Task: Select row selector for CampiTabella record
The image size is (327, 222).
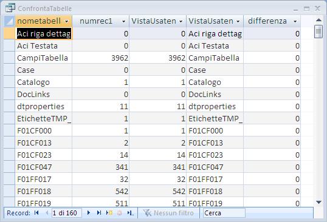Action: pos(9,58)
